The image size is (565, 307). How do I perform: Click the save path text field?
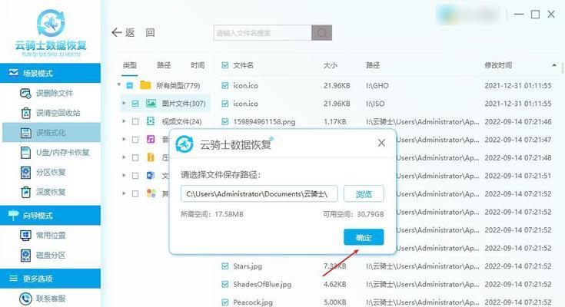click(x=259, y=194)
